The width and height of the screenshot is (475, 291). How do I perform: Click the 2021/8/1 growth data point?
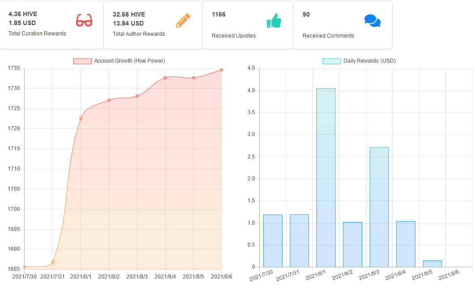[81, 118]
